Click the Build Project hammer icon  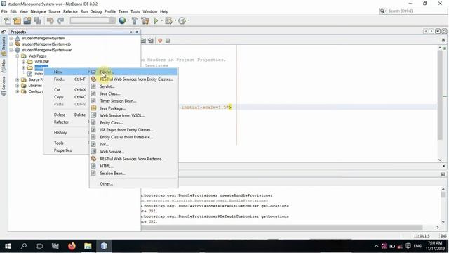135,20
